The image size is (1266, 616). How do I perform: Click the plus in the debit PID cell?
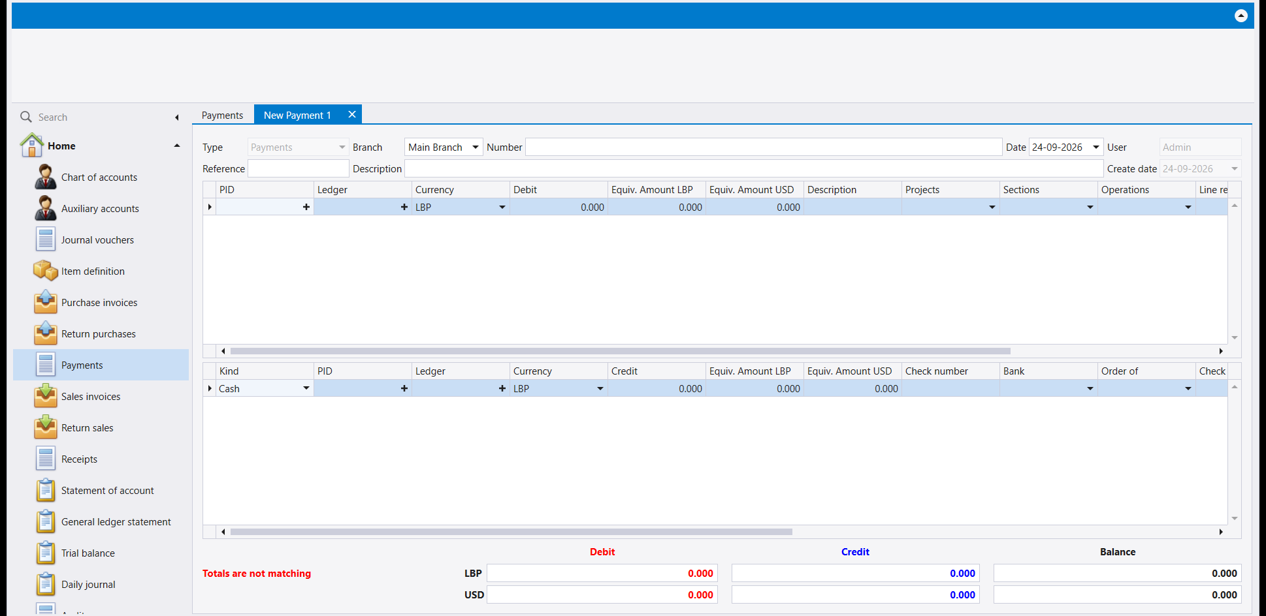tap(306, 207)
